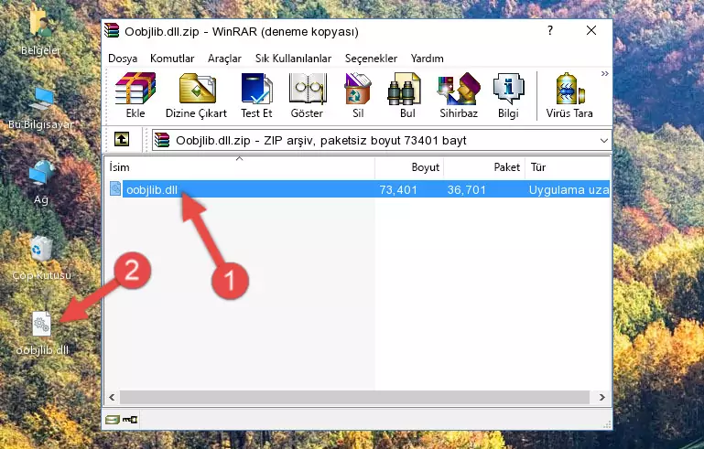704x449 pixels.
Task: Run the Test Et toolbar tool
Action: click(x=256, y=95)
